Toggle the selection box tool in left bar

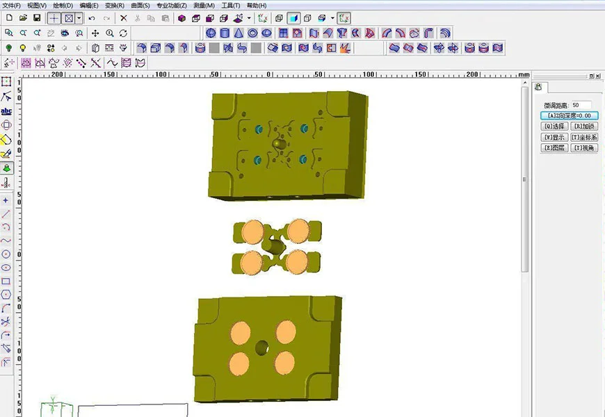[x=6, y=82]
